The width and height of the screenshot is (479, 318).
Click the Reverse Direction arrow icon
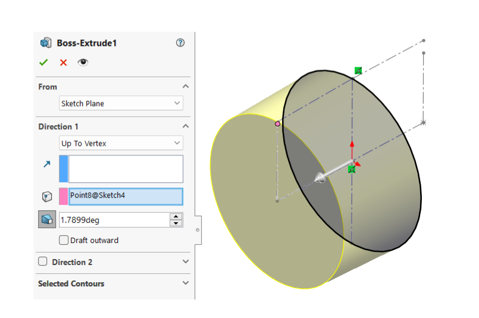tap(47, 164)
